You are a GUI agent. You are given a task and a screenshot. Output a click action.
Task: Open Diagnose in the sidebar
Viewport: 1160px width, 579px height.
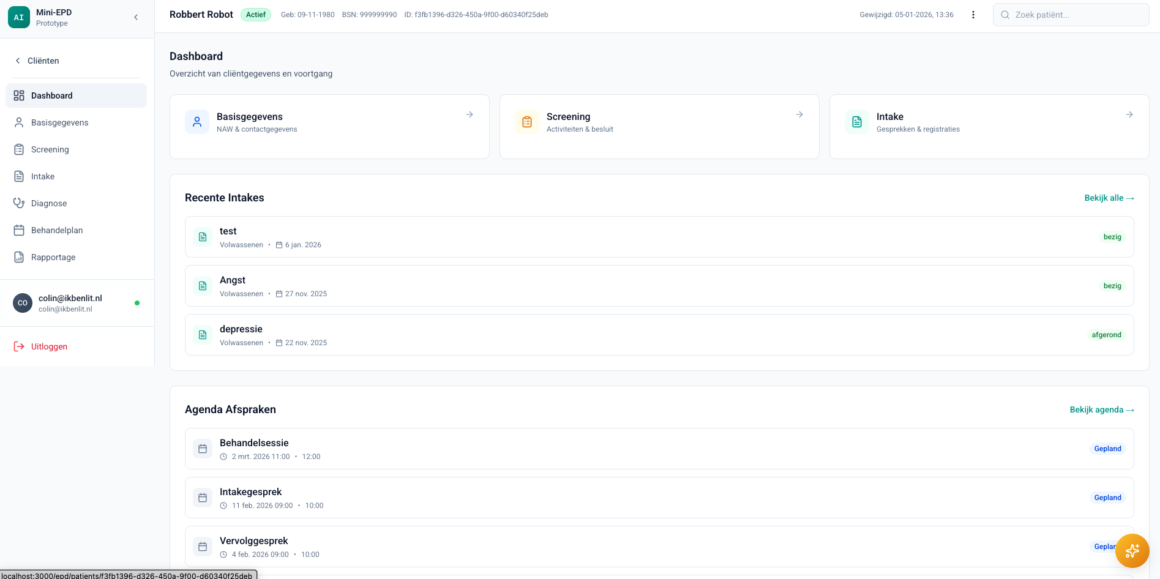[x=76, y=203]
